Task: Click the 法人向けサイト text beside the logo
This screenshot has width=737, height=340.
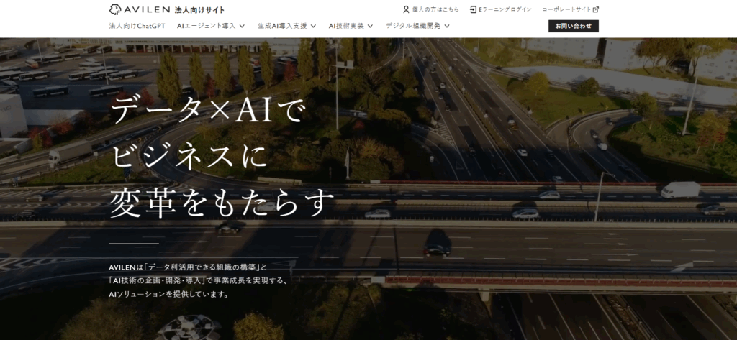Action: 199,10
